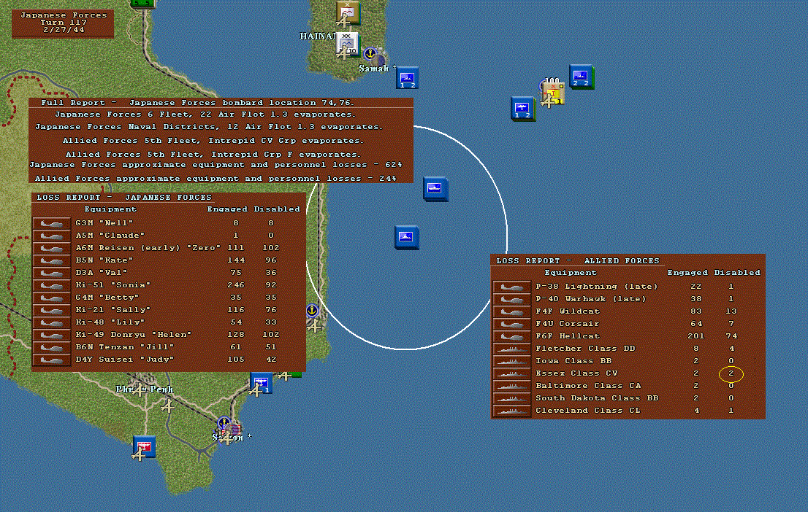Click the B5N "Kate" aircraft icon

pos(52,260)
